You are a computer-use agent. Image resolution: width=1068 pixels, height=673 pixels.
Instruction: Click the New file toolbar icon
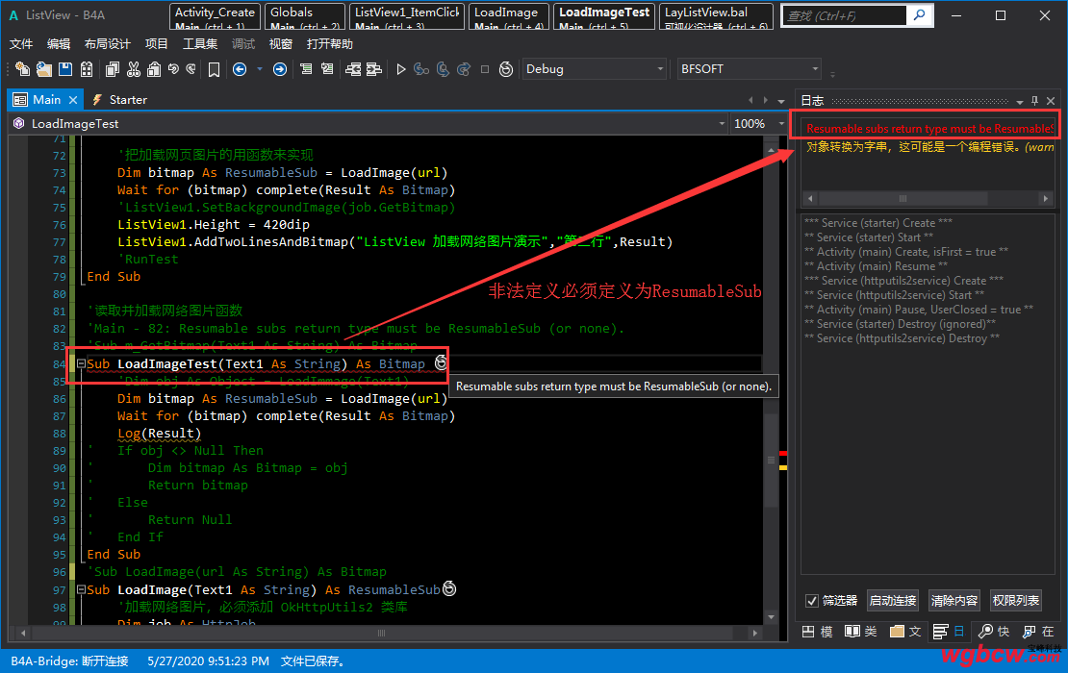pos(22,68)
